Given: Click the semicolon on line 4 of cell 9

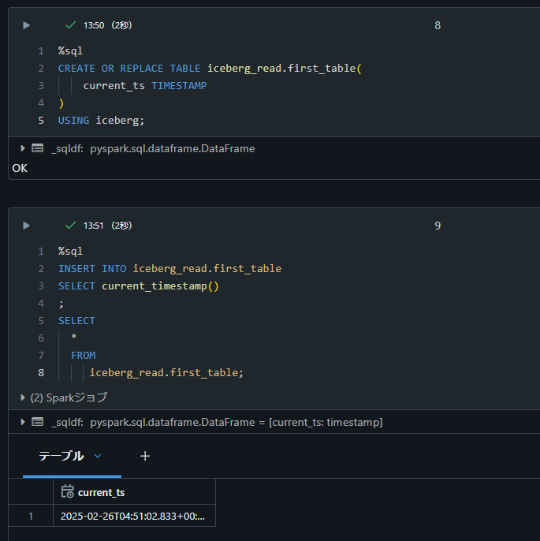Looking at the screenshot, I should coord(61,304).
